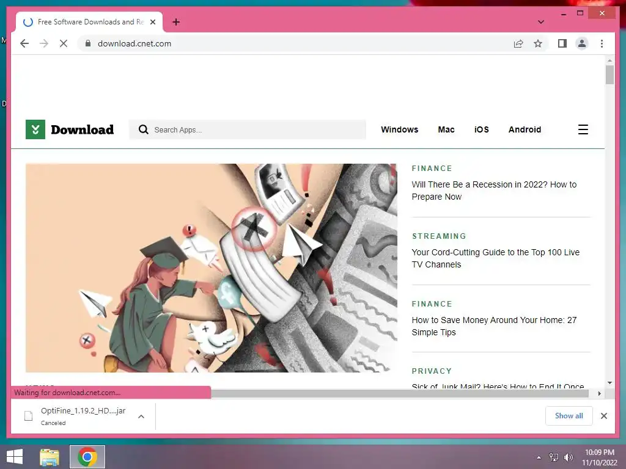Click the first FINANCE category label
This screenshot has height=469, width=626.
coord(432,169)
